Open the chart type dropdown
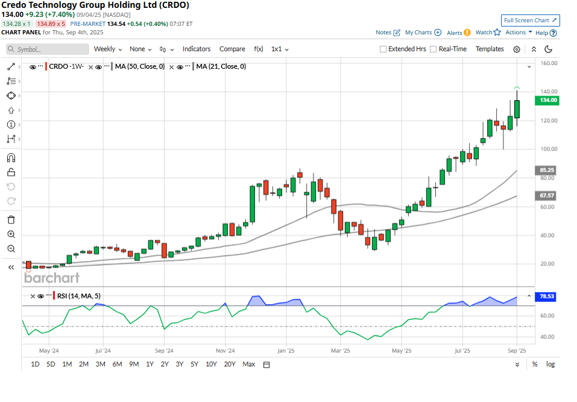The width and height of the screenshot is (577, 402). 166,49
